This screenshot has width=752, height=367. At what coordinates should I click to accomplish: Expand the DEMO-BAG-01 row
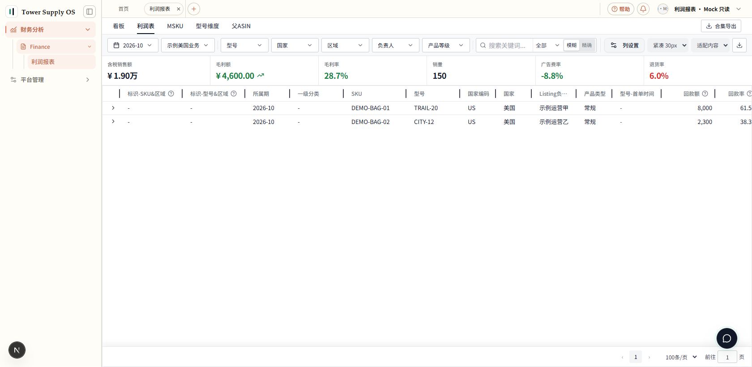pos(113,108)
